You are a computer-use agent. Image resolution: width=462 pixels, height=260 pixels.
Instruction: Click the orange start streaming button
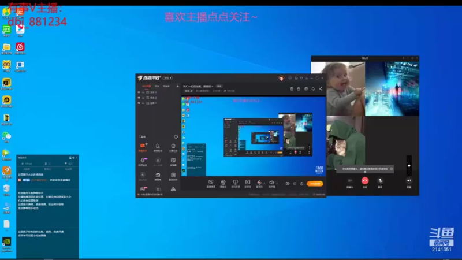pos(315,184)
